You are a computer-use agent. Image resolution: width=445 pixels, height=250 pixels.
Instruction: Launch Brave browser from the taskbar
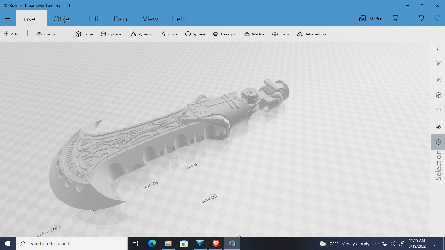coord(216,243)
